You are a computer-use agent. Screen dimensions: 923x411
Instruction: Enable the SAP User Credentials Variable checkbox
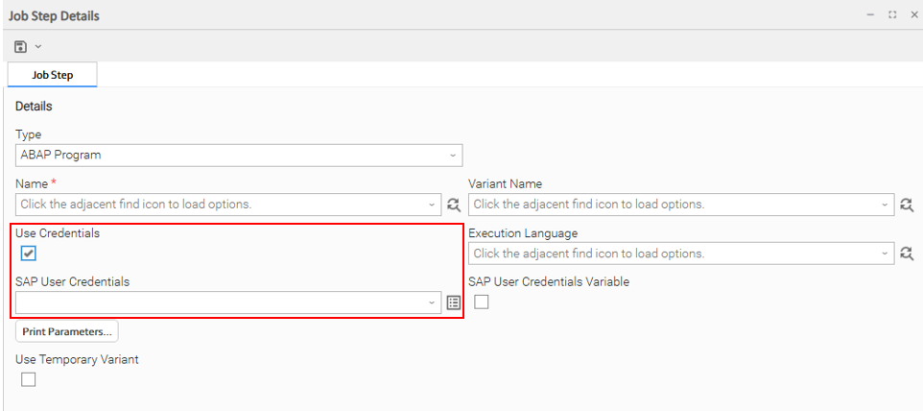pyautogui.click(x=482, y=302)
